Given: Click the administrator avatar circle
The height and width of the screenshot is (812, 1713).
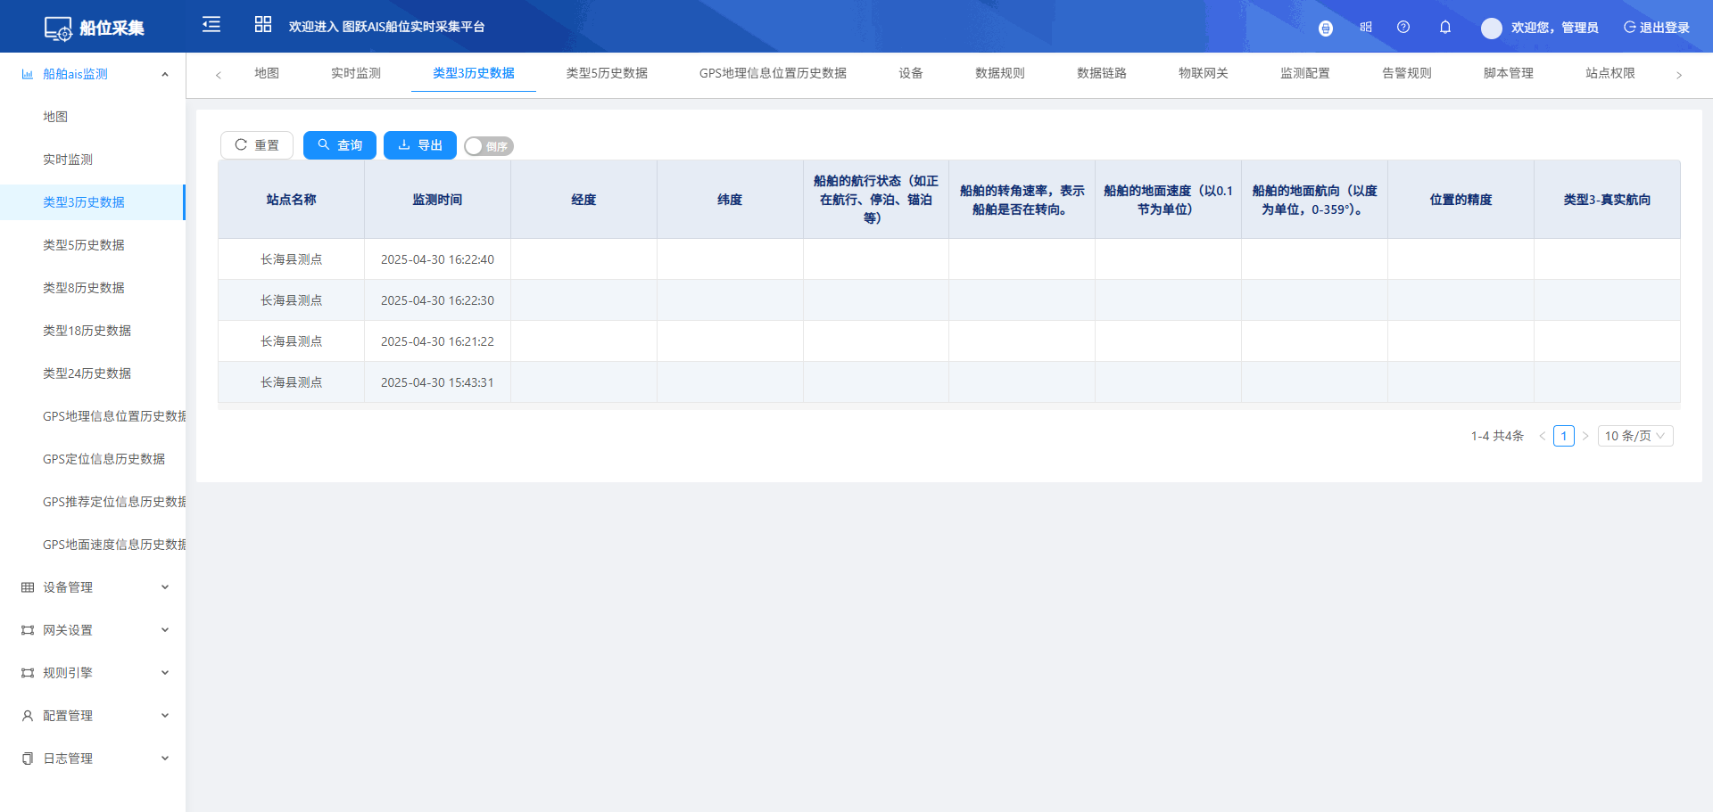Looking at the screenshot, I should tap(1491, 29).
